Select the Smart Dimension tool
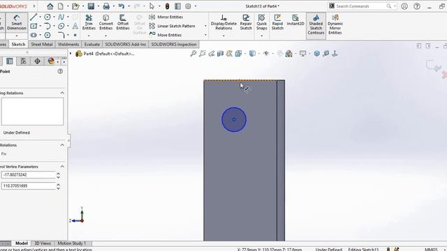The width and height of the screenshot is (447, 251). (17, 23)
